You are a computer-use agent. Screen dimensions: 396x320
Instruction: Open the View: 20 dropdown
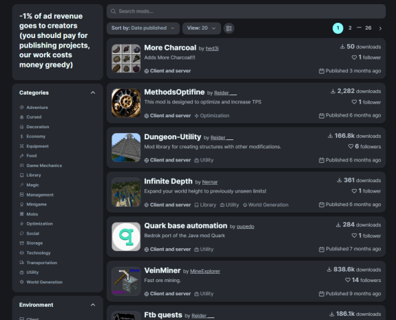[202, 28]
